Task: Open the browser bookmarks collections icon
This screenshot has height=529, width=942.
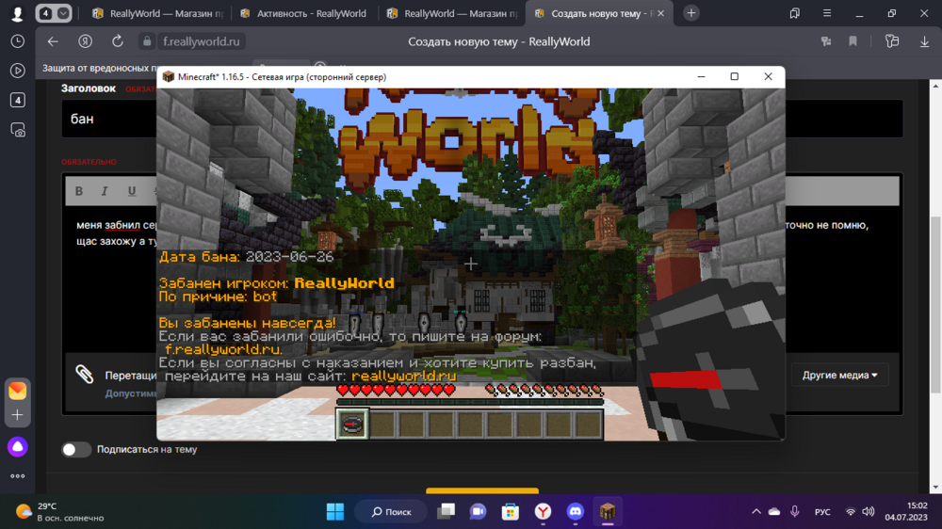Action: pyautogui.click(x=795, y=13)
